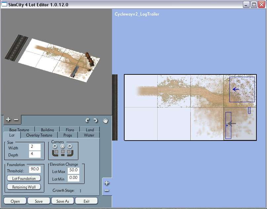Viewport: 267px width, 209px height.
Task: Zoom out the 3D preview with minus icon
Action: pos(16,120)
